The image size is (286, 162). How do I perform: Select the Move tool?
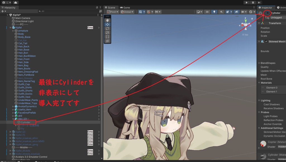[x=107, y=25]
